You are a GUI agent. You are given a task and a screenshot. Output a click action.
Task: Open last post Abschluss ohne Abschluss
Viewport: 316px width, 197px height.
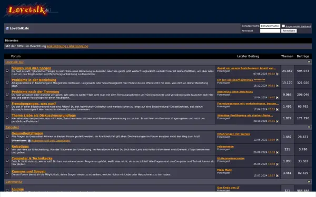(x=235, y=91)
